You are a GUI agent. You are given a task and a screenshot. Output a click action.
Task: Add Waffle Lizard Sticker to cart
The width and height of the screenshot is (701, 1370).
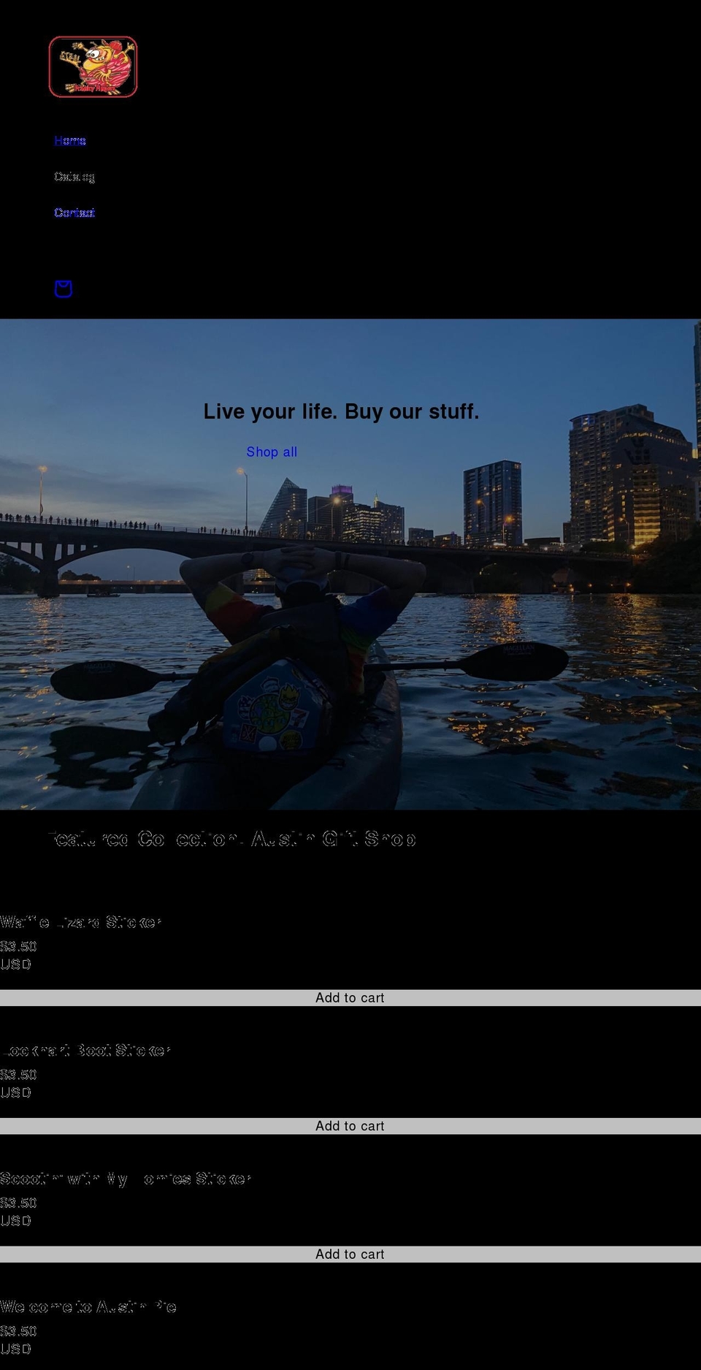click(x=350, y=997)
